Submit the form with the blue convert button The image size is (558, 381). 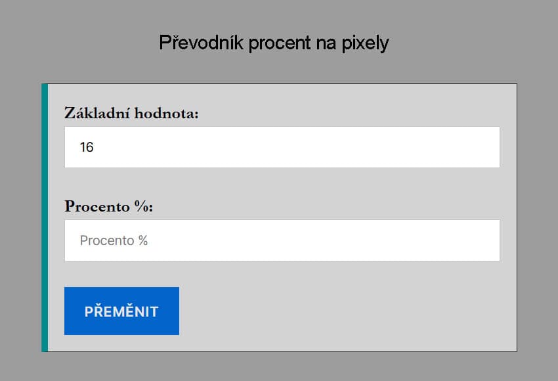tap(121, 311)
